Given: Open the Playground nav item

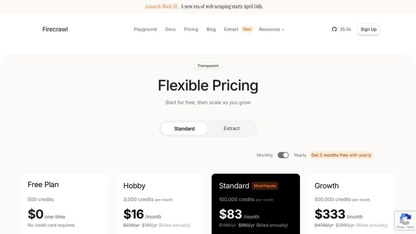Looking at the screenshot, I should [x=145, y=29].
